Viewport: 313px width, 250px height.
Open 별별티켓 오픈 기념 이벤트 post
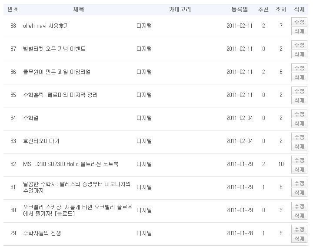54,49
